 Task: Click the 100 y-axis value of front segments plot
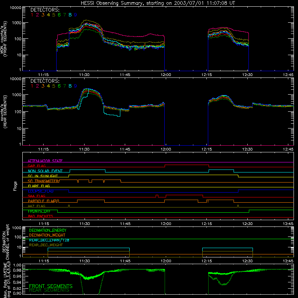18,39
